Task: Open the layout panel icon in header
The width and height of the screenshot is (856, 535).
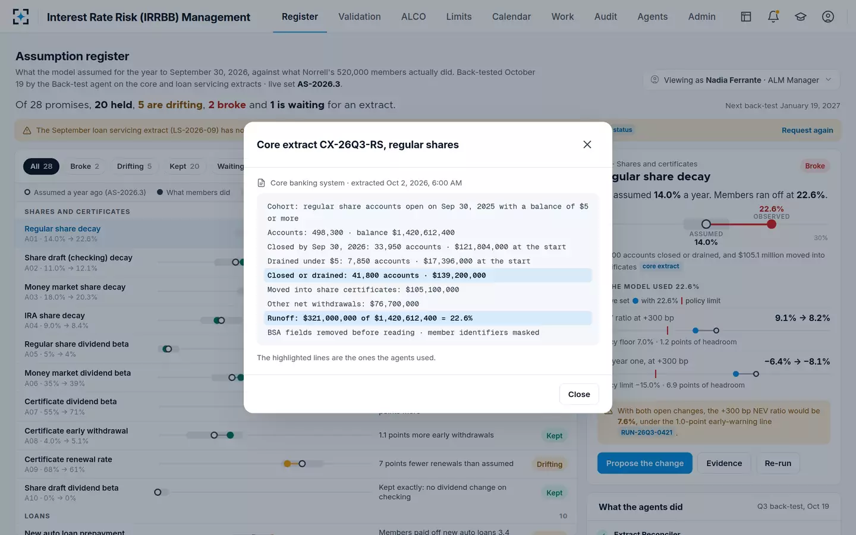Action: pos(746,17)
